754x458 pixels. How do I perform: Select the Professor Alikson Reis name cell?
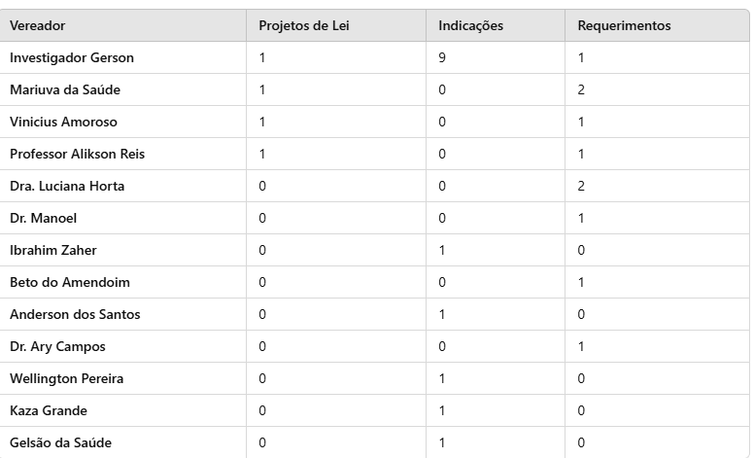tap(78, 155)
